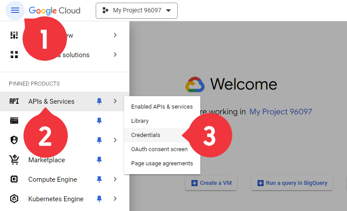Click the Create a VM button
The width and height of the screenshot is (347, 211).
click(211, 183)
